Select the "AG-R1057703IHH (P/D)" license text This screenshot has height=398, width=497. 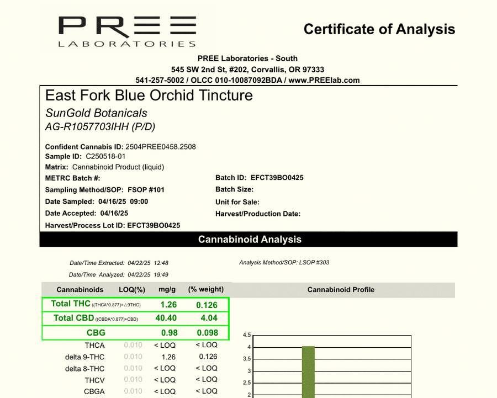(100, 127)
